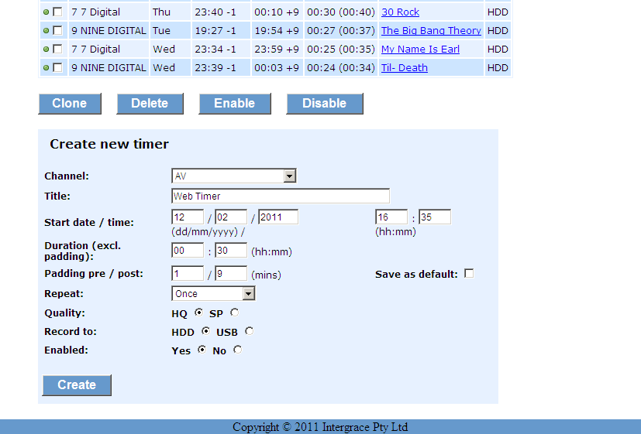The image size is (641, 434).
Task: Enable the Save as default checkbox
Action: [x=468, y=274]
